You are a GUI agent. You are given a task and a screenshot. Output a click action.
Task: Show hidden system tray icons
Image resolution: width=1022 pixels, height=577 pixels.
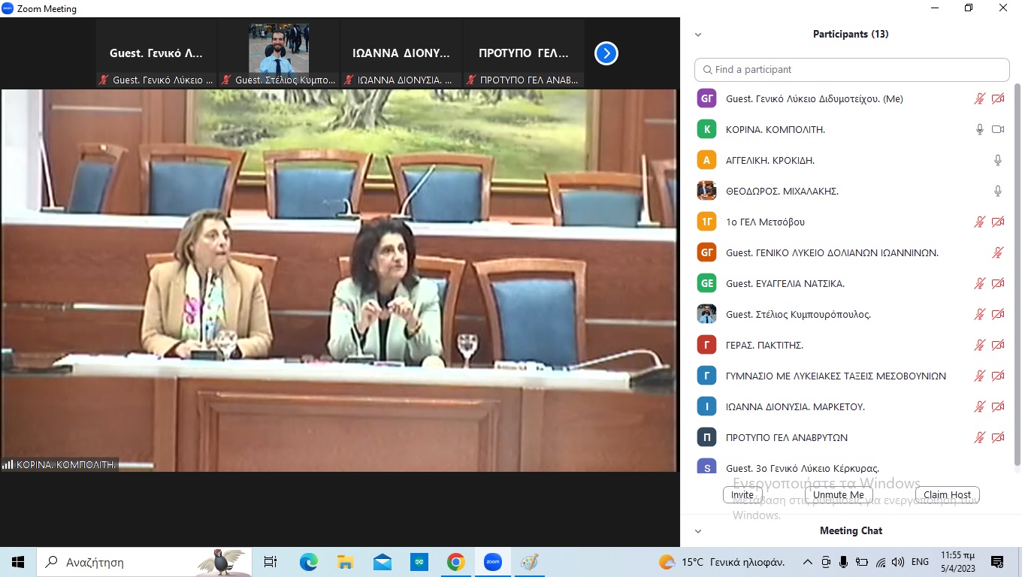807,562
